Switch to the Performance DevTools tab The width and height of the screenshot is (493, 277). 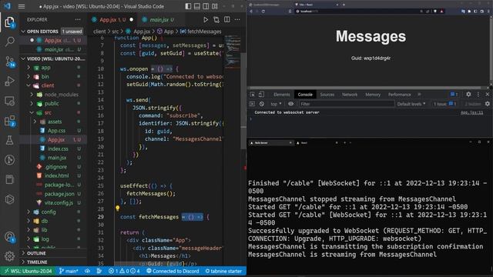pos(399,94)
